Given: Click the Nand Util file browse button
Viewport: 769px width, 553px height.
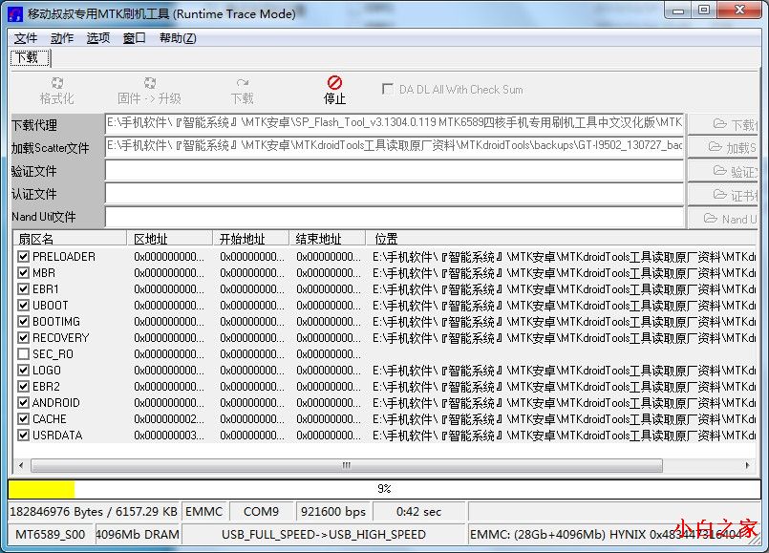Looking at the screenshot, I should 723,218.
